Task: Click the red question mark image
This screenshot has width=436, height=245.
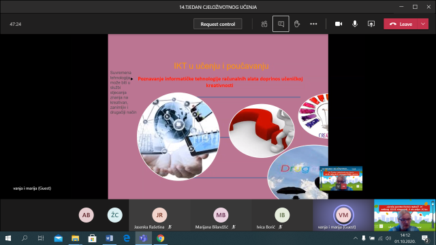Action: 262,131
